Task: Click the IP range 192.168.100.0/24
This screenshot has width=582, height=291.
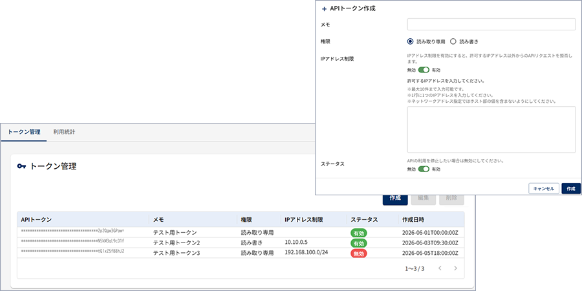Action: (307, 252)
